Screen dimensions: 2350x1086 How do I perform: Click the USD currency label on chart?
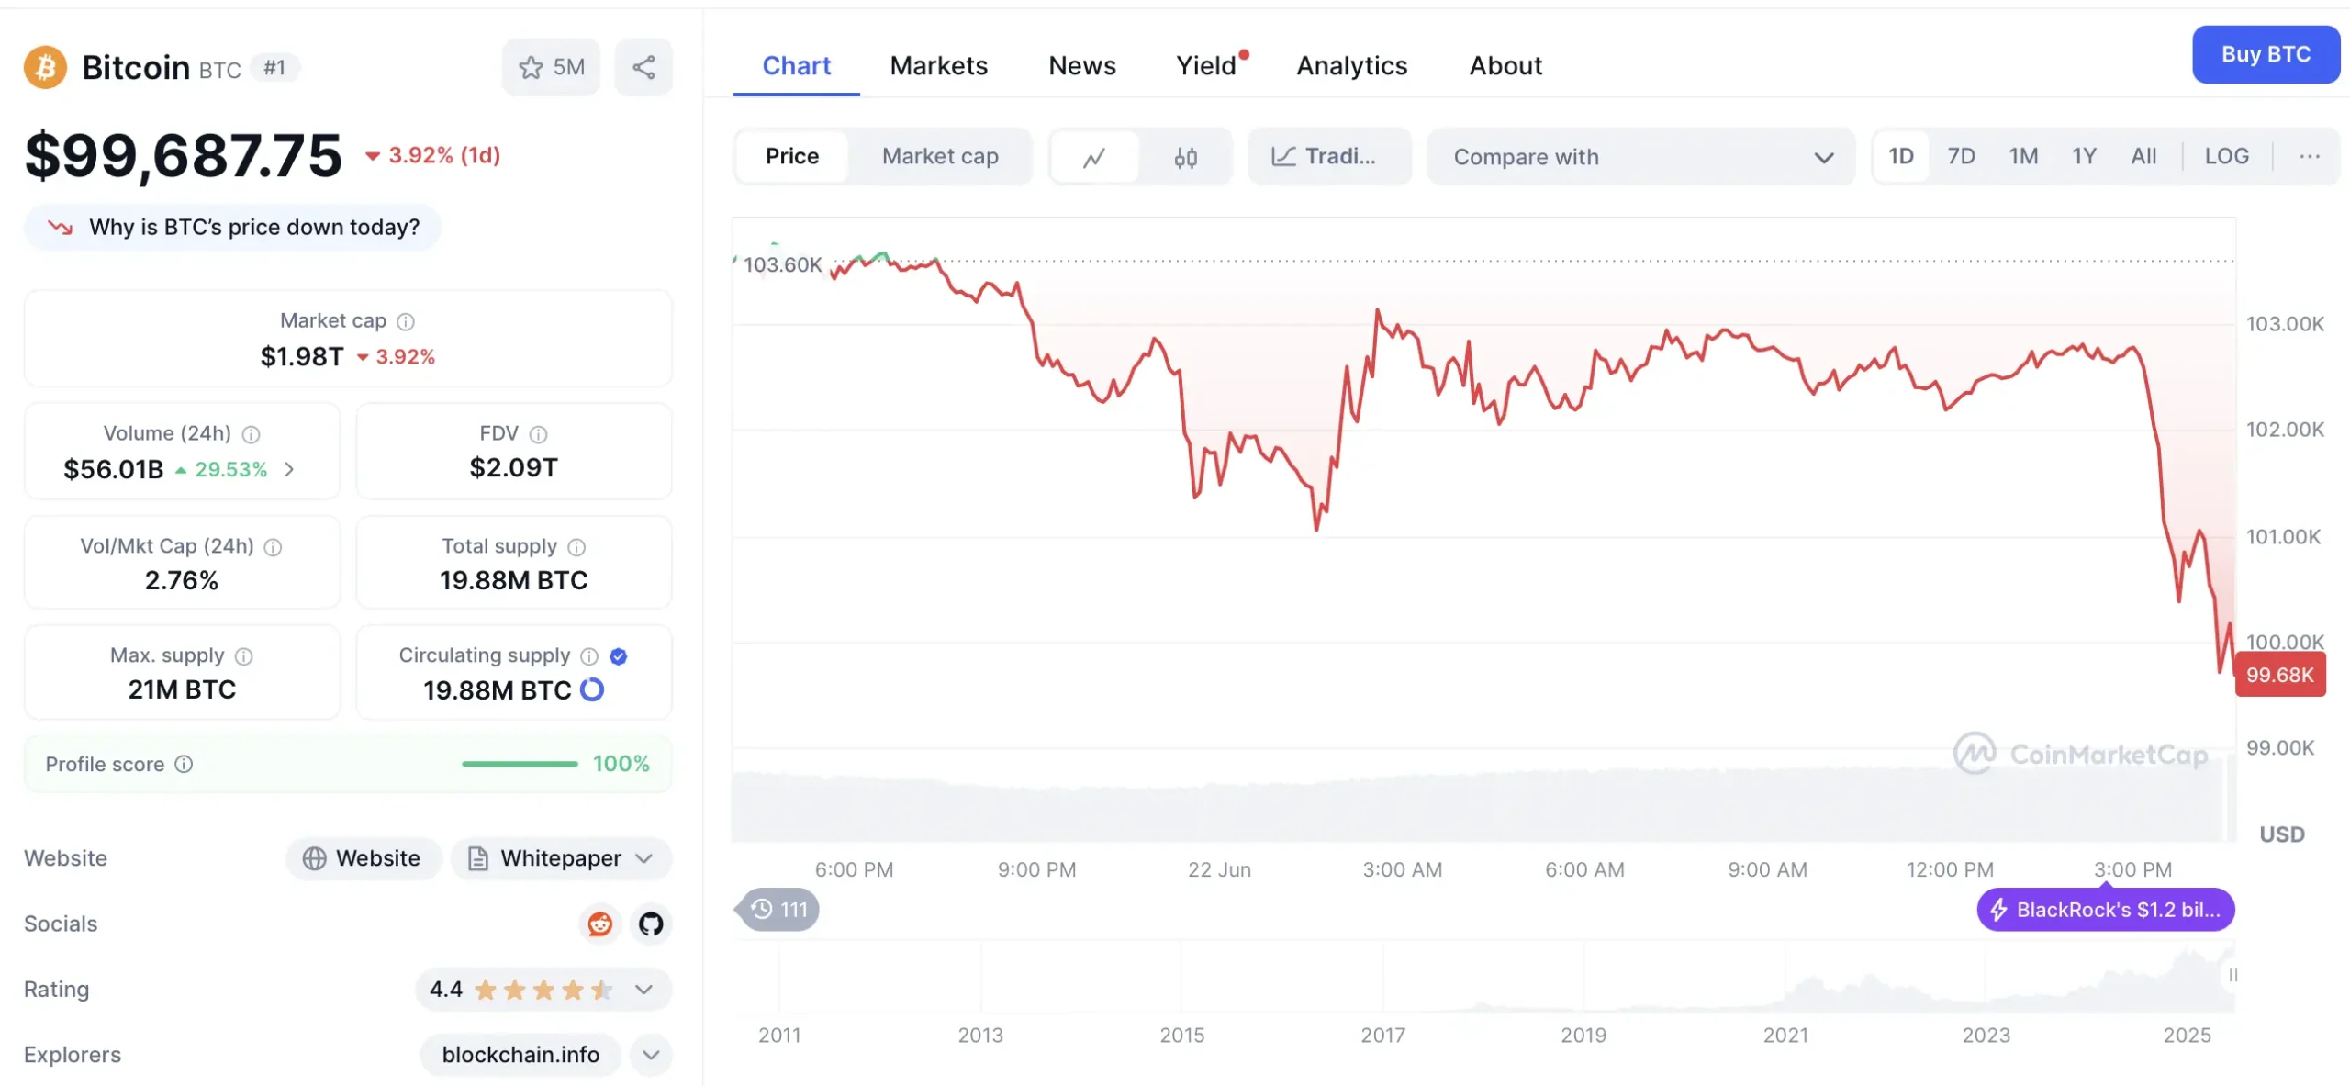click(x=2282, y=834)
